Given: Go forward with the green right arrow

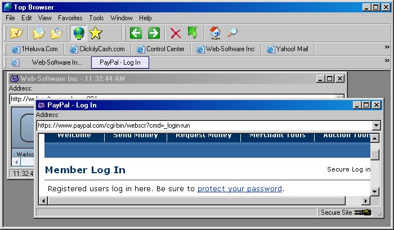Looking at the screenshot, I should click(x=154, y=33).
